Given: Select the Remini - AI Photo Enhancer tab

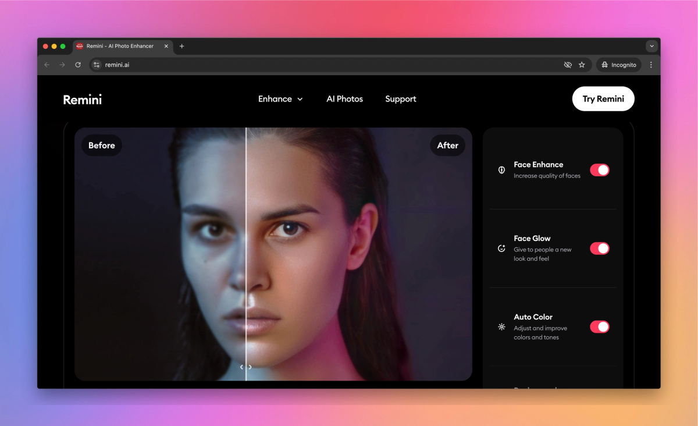Looking at the screenshot, I should pos(123,47).
